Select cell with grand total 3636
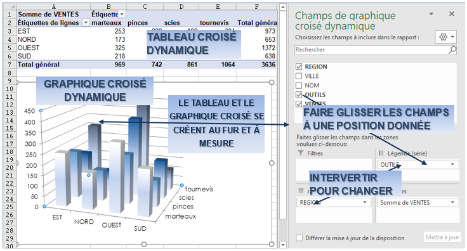Viewport: 467px width, 251px height. pos(257,65)
